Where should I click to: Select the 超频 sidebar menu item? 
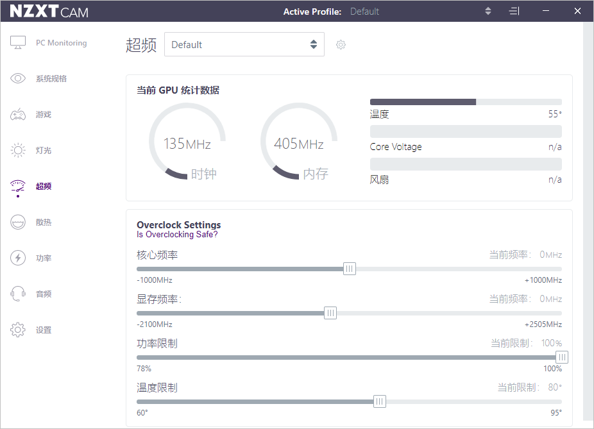click(44, 187)
